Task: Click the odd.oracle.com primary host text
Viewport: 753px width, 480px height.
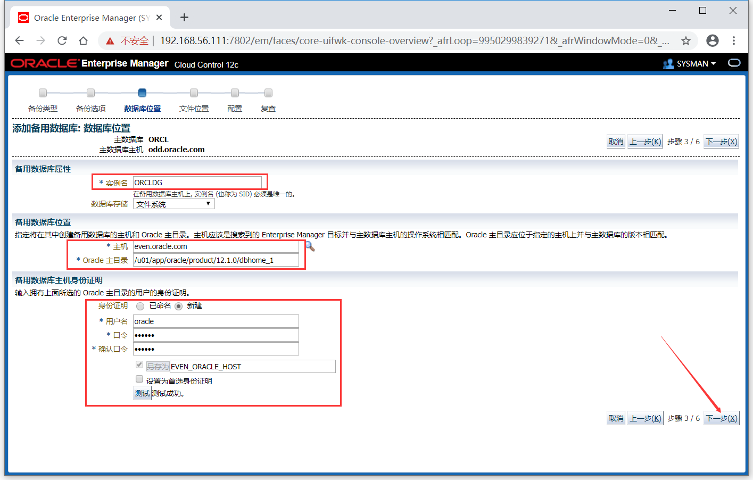Action: (177, 150)
